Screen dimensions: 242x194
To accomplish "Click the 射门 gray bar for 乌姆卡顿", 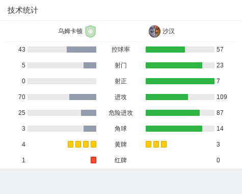I will (x=90, y=65).
